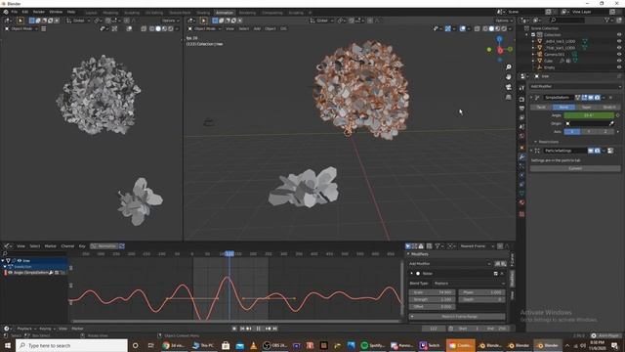625x352 pixels.
Task: Open the Nearest Frame snapping dropdown
Action: coord(477,246)
